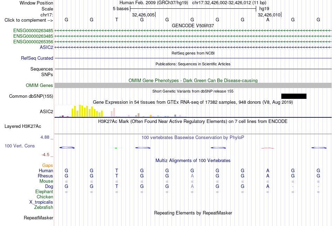Click the Rhesus species label
This screenshot has width=332, height=226.
(45, 176)
